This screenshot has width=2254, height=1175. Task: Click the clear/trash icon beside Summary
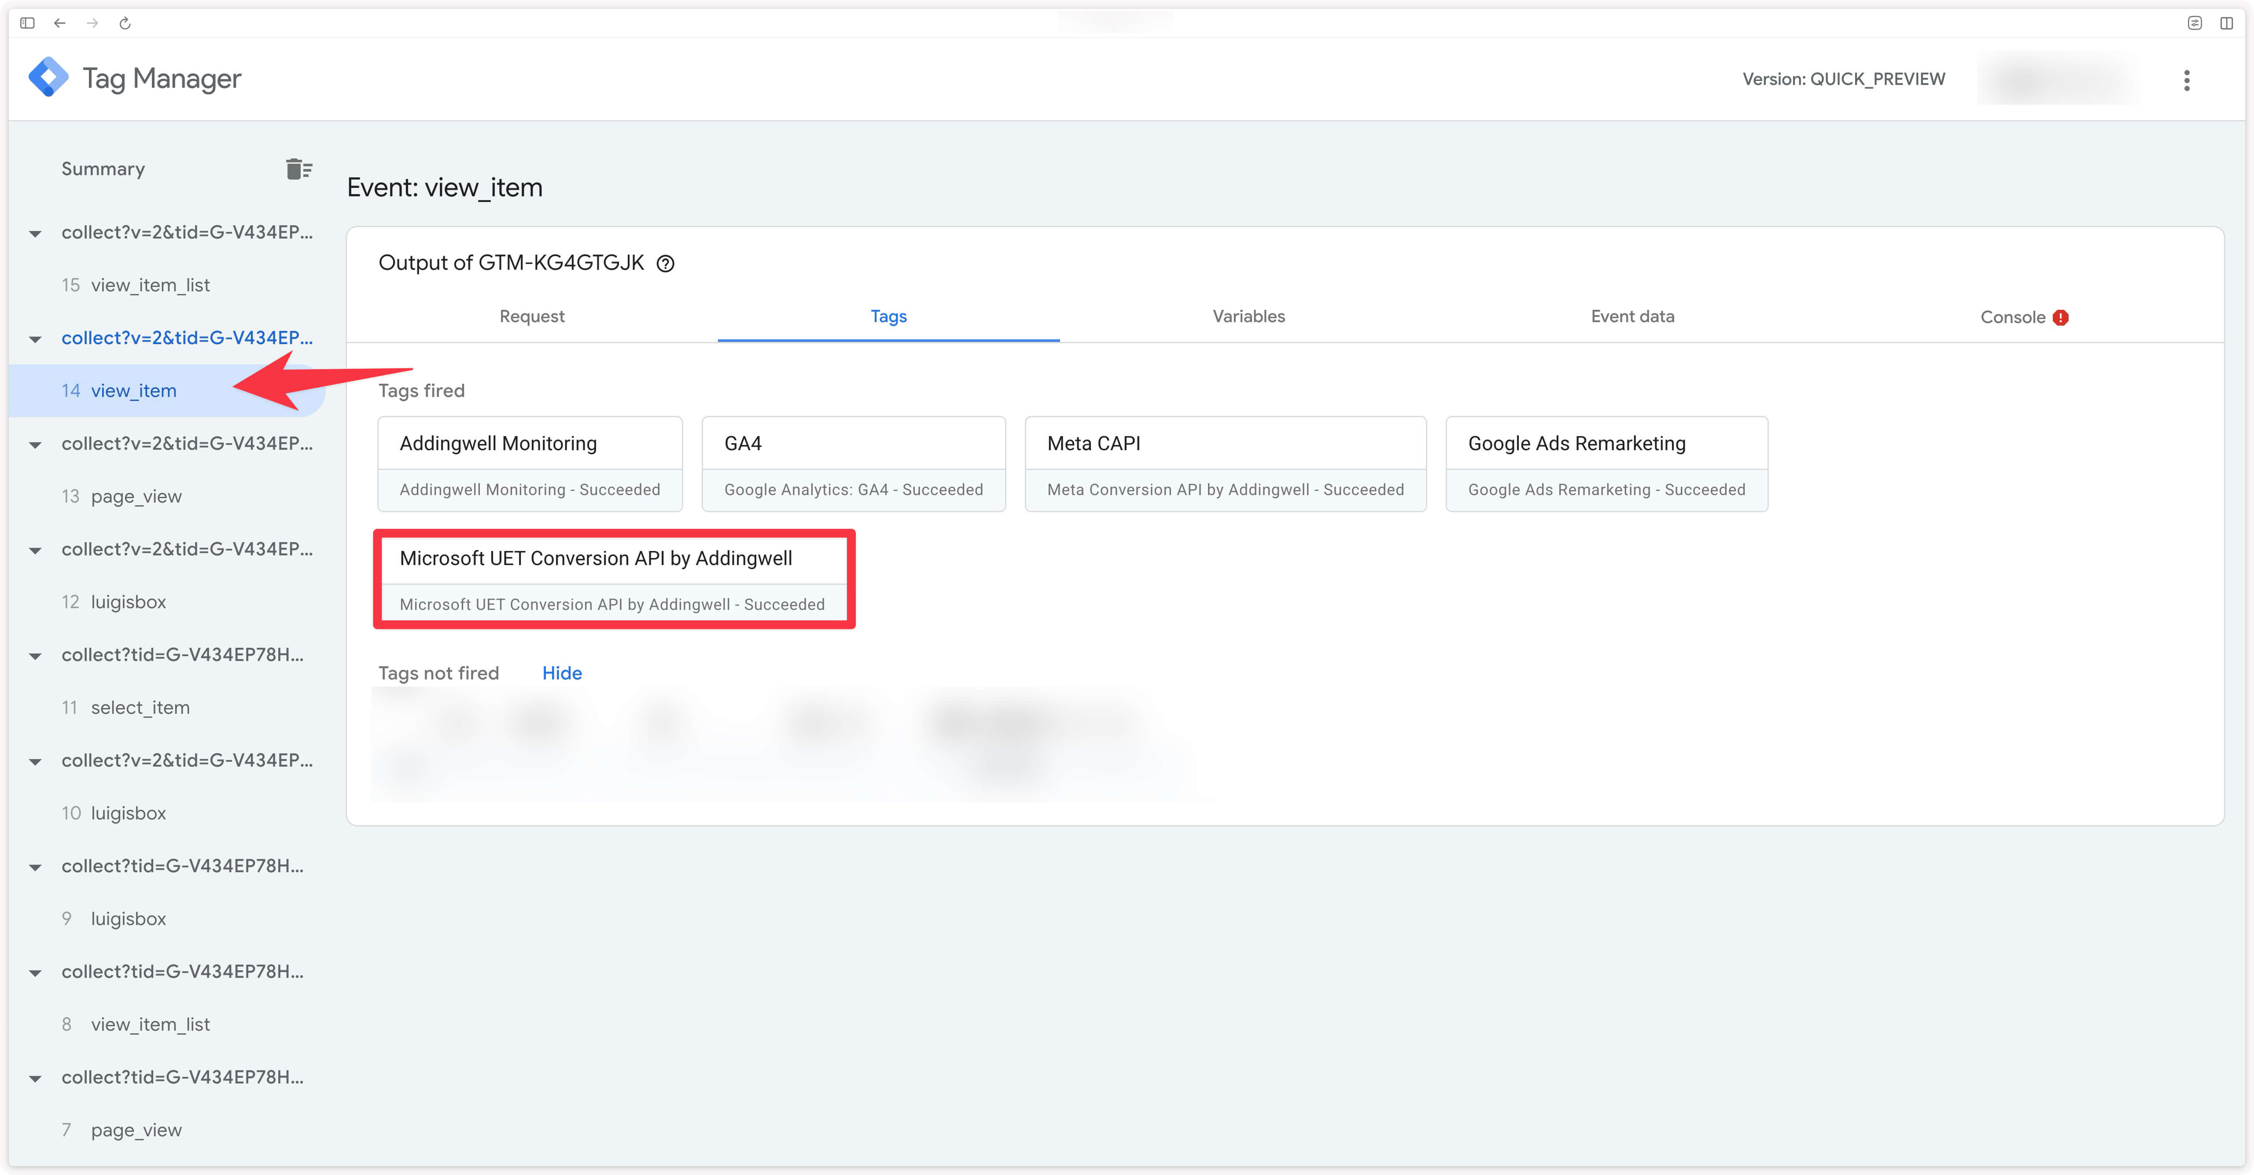pyautogui.click(x=298, y=168)
